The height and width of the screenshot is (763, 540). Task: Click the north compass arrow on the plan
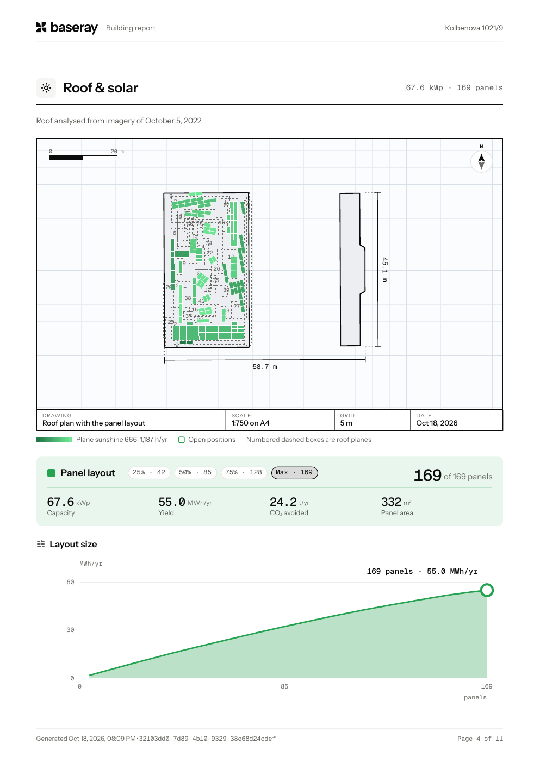[481, 161]
